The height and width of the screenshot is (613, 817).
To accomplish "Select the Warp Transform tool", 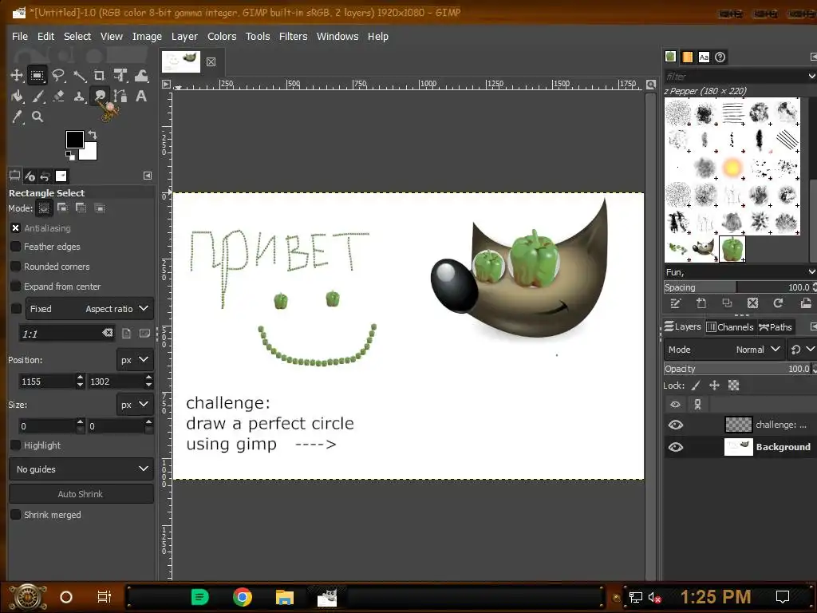I will [141, 76].
